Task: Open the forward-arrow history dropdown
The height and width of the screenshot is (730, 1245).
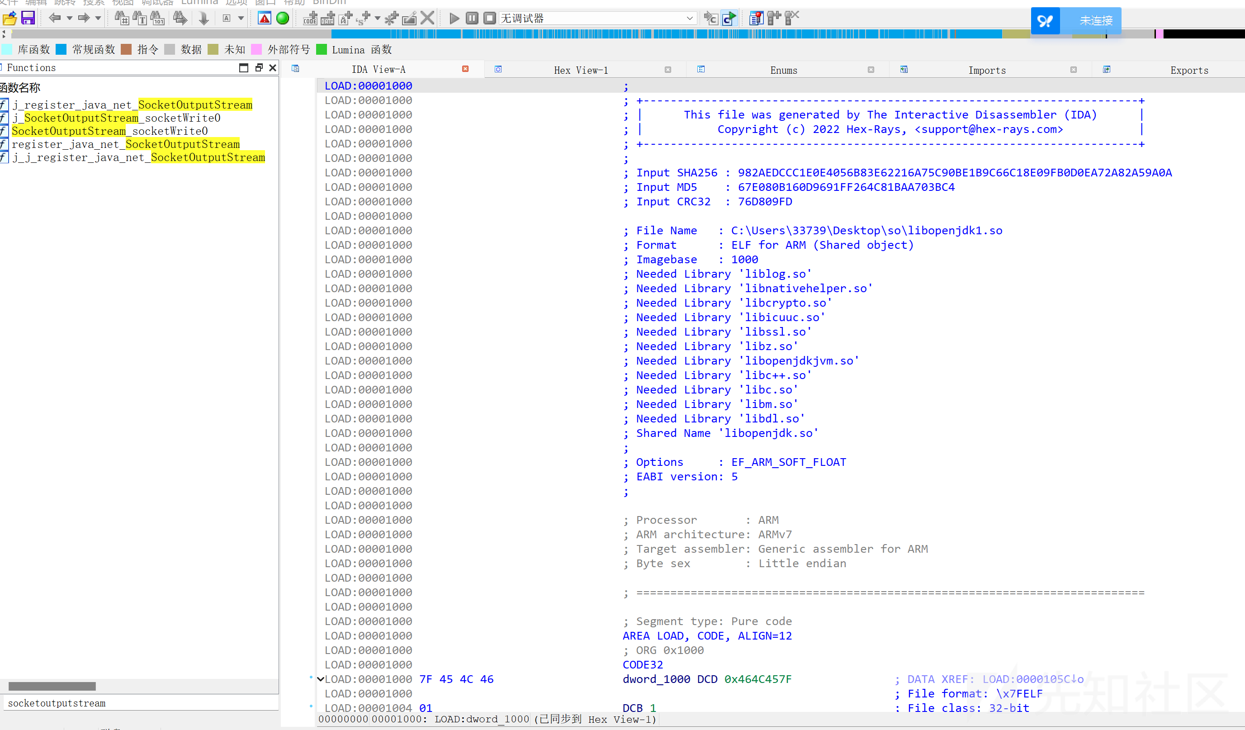Action: tap(98, 19)
